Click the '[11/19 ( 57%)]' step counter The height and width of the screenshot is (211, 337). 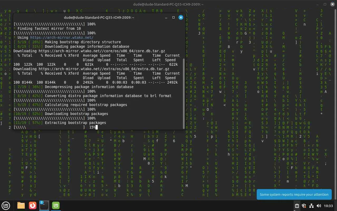click(x=28, y=123)
